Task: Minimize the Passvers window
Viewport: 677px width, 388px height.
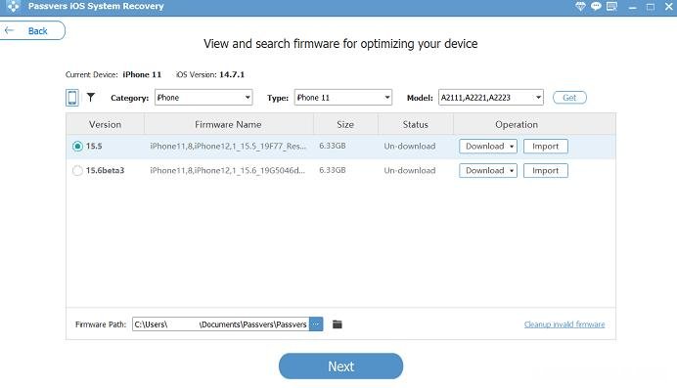Action: coord(633,7)
